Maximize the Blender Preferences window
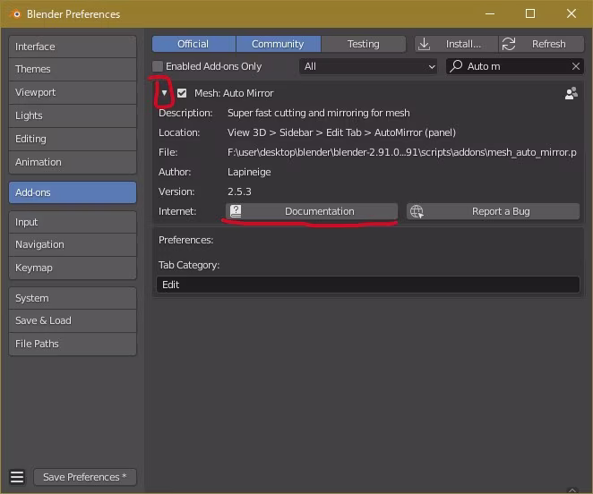593x494 pixels. (x=530, y=14)
